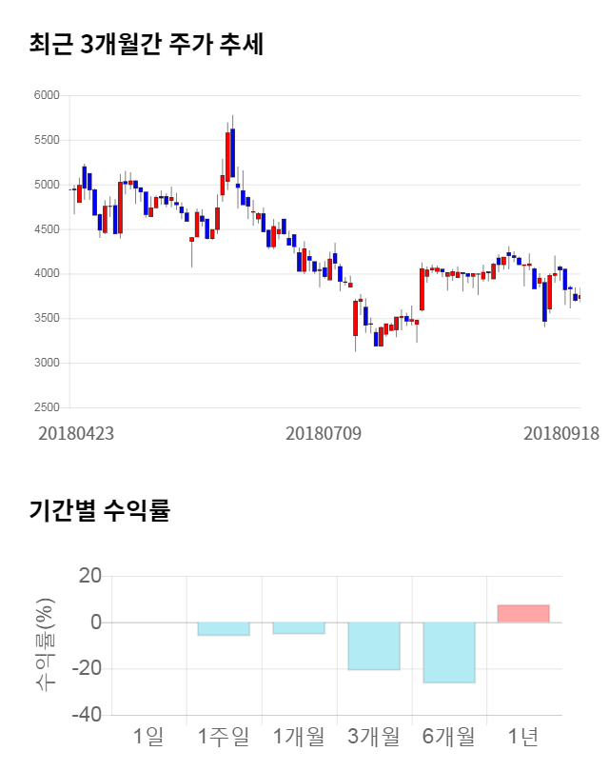Select the 3개월 axis label
The width and height of the screenshot is (609, 771).
click(x=373, y=736)
